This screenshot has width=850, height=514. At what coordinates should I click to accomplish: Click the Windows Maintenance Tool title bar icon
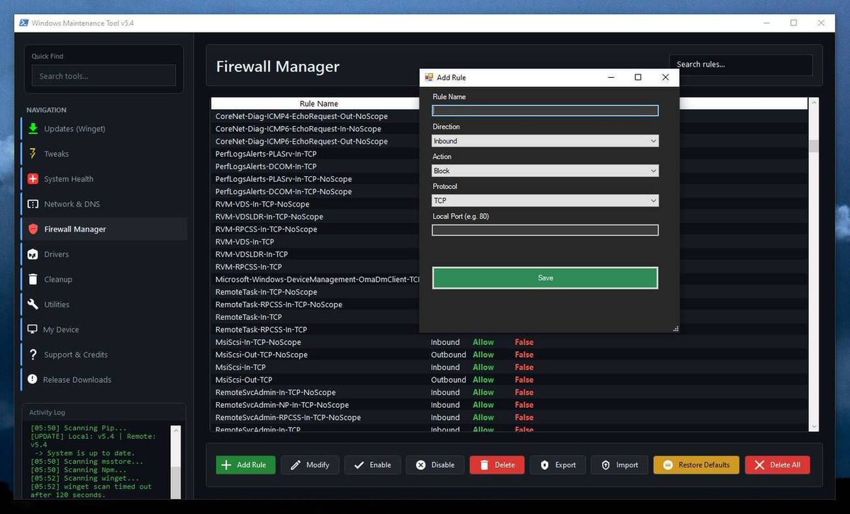[x=24, y=23]
